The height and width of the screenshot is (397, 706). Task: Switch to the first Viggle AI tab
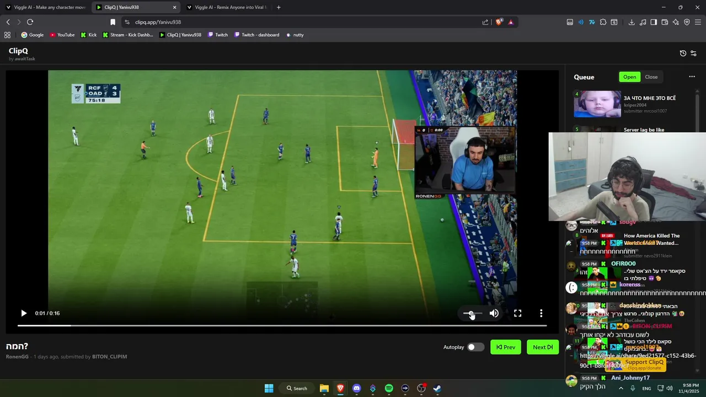[46, 7]
